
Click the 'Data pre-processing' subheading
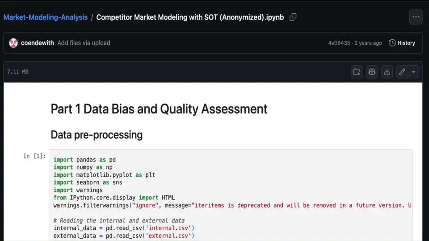click(x=97, y=135)
